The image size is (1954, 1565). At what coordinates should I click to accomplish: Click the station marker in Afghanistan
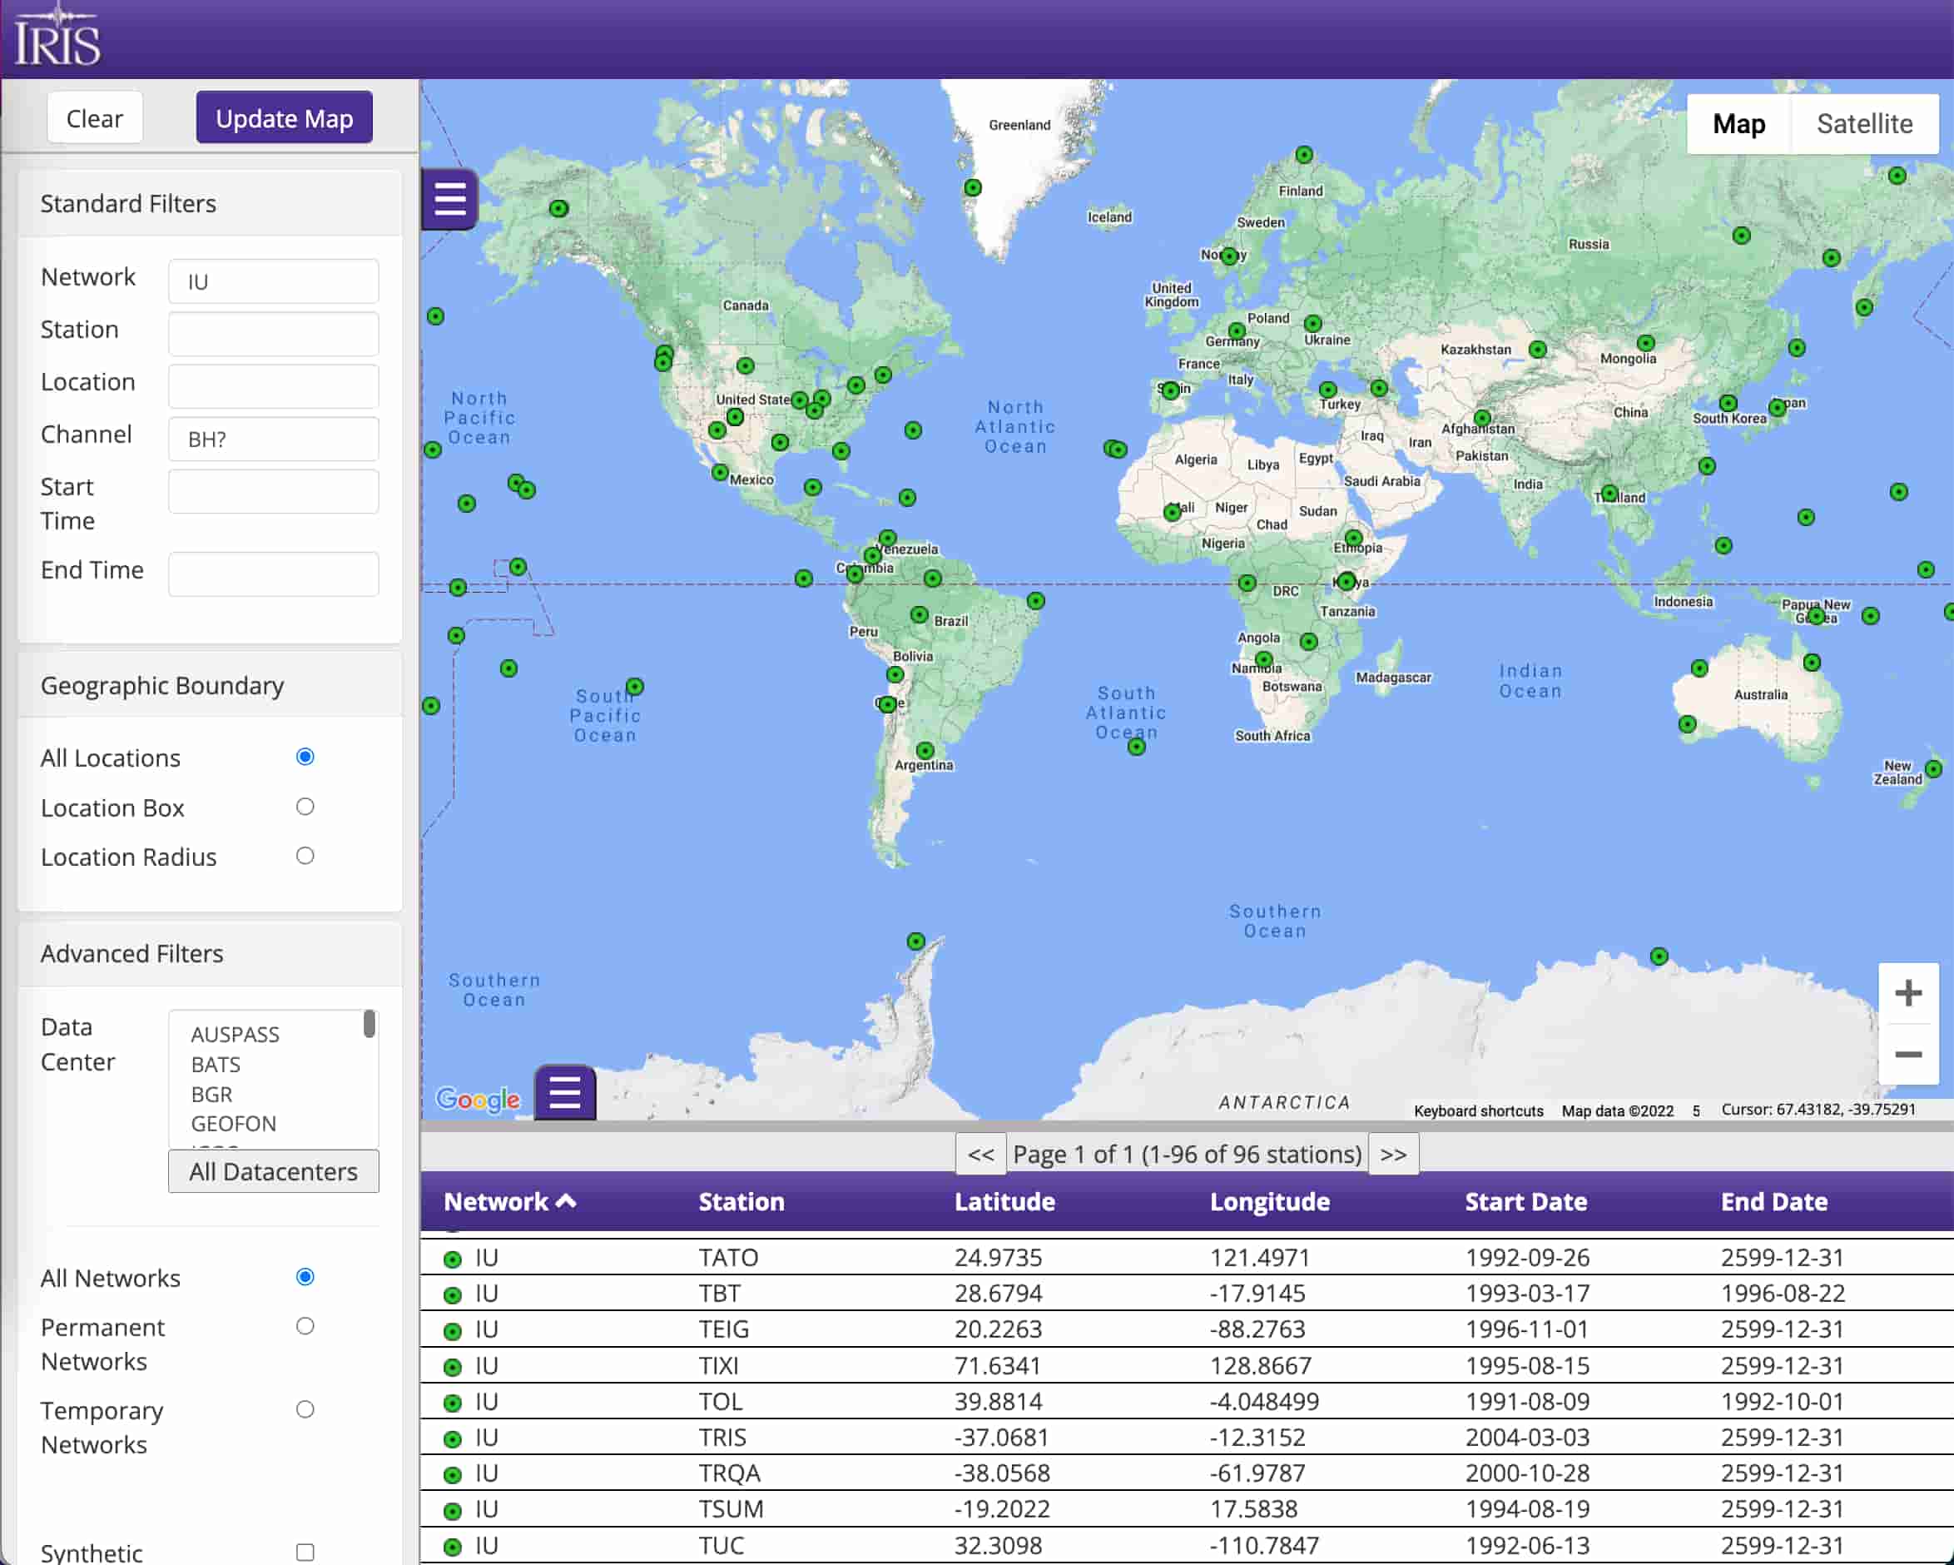(x=1482, y=418)
